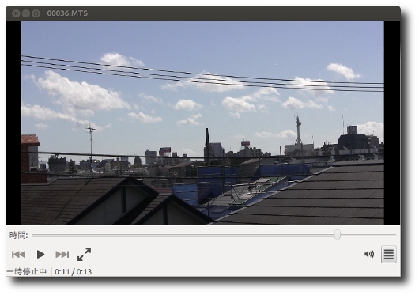Screen dimensions: 419x295
Task: Jump to the start of the time slider
Action: [x=32, y=235]
